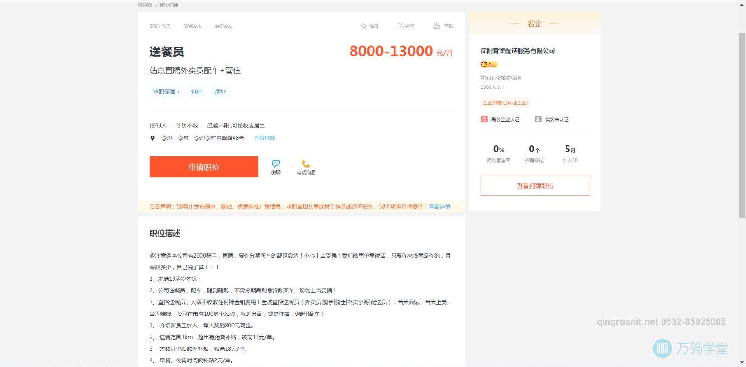Click the line 1、未满18周岁勿扰！
The width and height of the screenshot is (746, 367).
tap(176, 279)
